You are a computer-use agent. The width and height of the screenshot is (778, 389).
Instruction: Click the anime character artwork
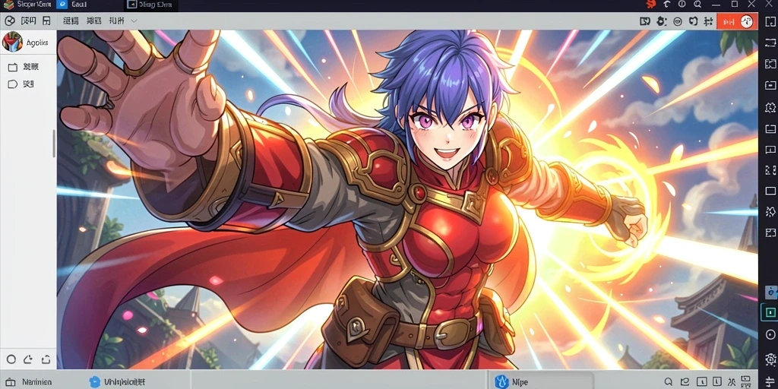(407, 200)
